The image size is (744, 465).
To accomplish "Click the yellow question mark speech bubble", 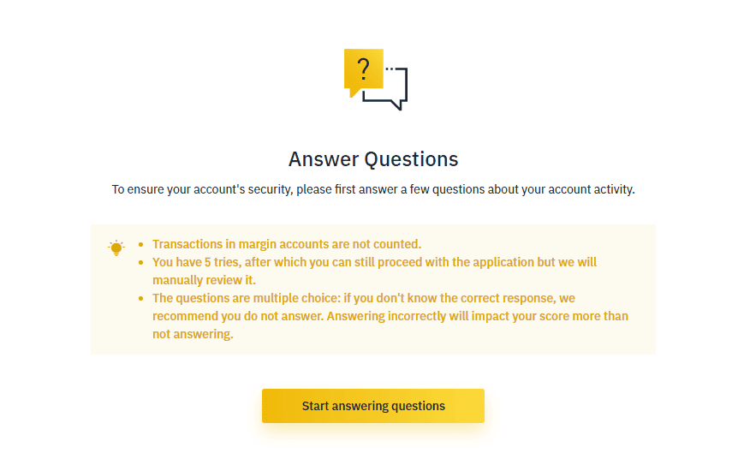I will [364, 70].
